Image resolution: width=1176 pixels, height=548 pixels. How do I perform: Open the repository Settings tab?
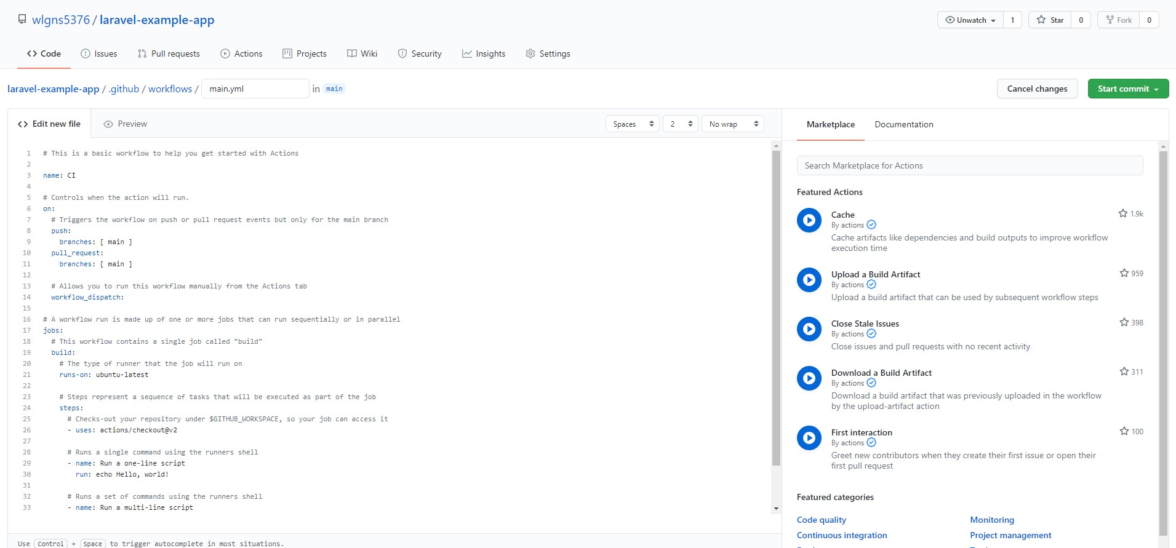pos(548,54)
